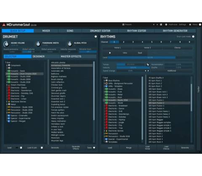Click the Global Pitch knob
202x176 pixels.
pyautogui.click(x=70, y=44)
